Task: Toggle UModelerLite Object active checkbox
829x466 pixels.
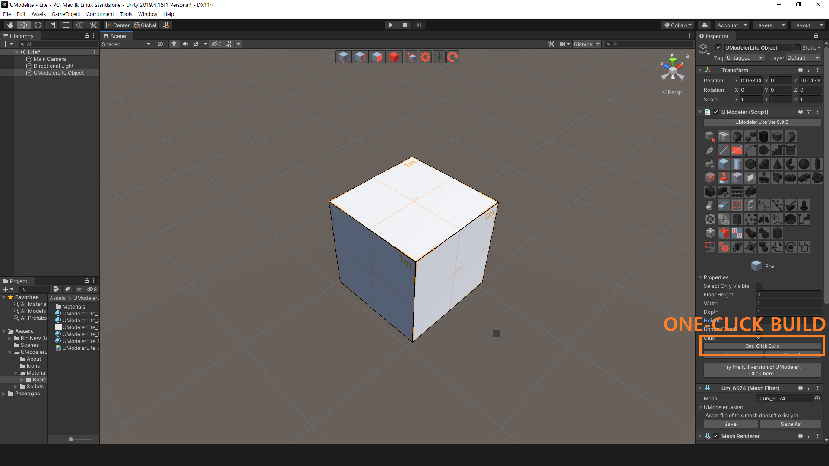Action: 718,47
